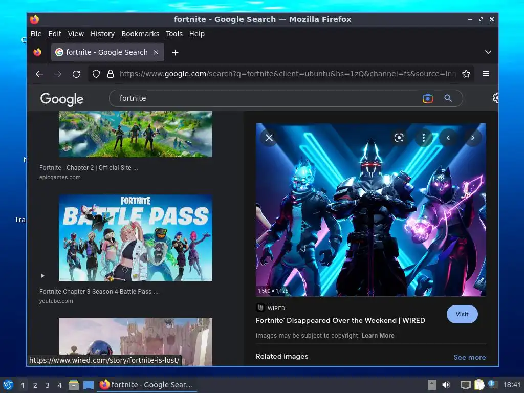
Task: Open the three-dot more options on preview
Action: 423,138
